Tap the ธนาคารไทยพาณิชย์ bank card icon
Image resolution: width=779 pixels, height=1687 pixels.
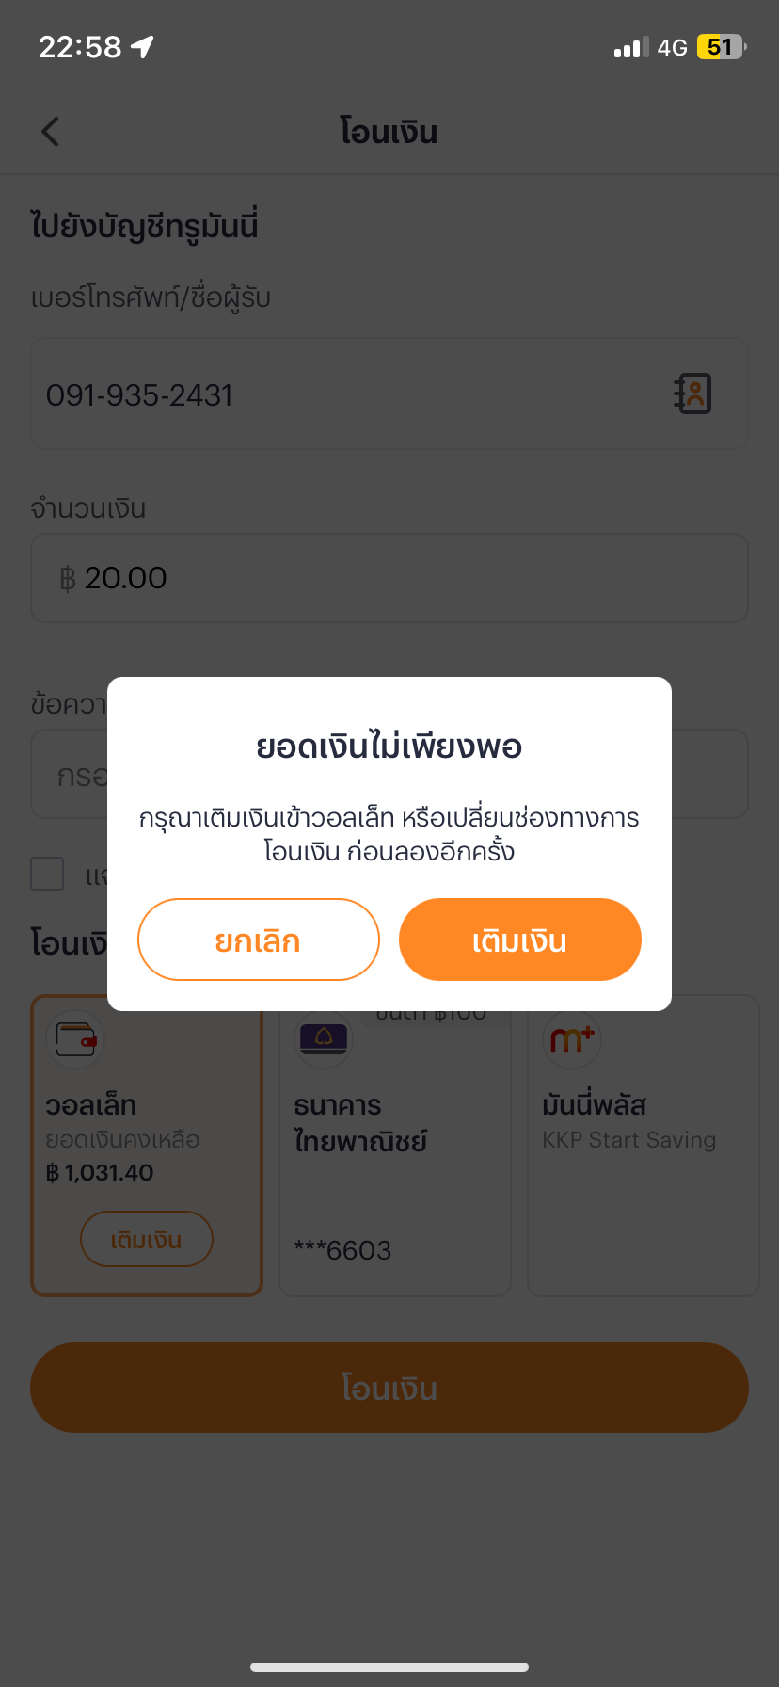324,1039
